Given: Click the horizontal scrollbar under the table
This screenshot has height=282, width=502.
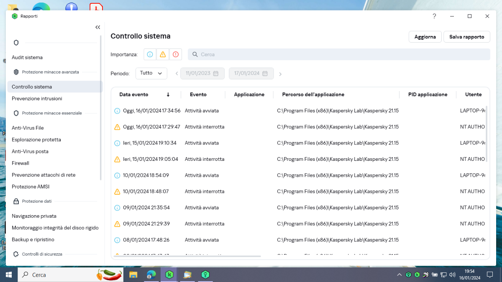Looking at the screenshot, I should pyautogui.click(x=187, y=256).
